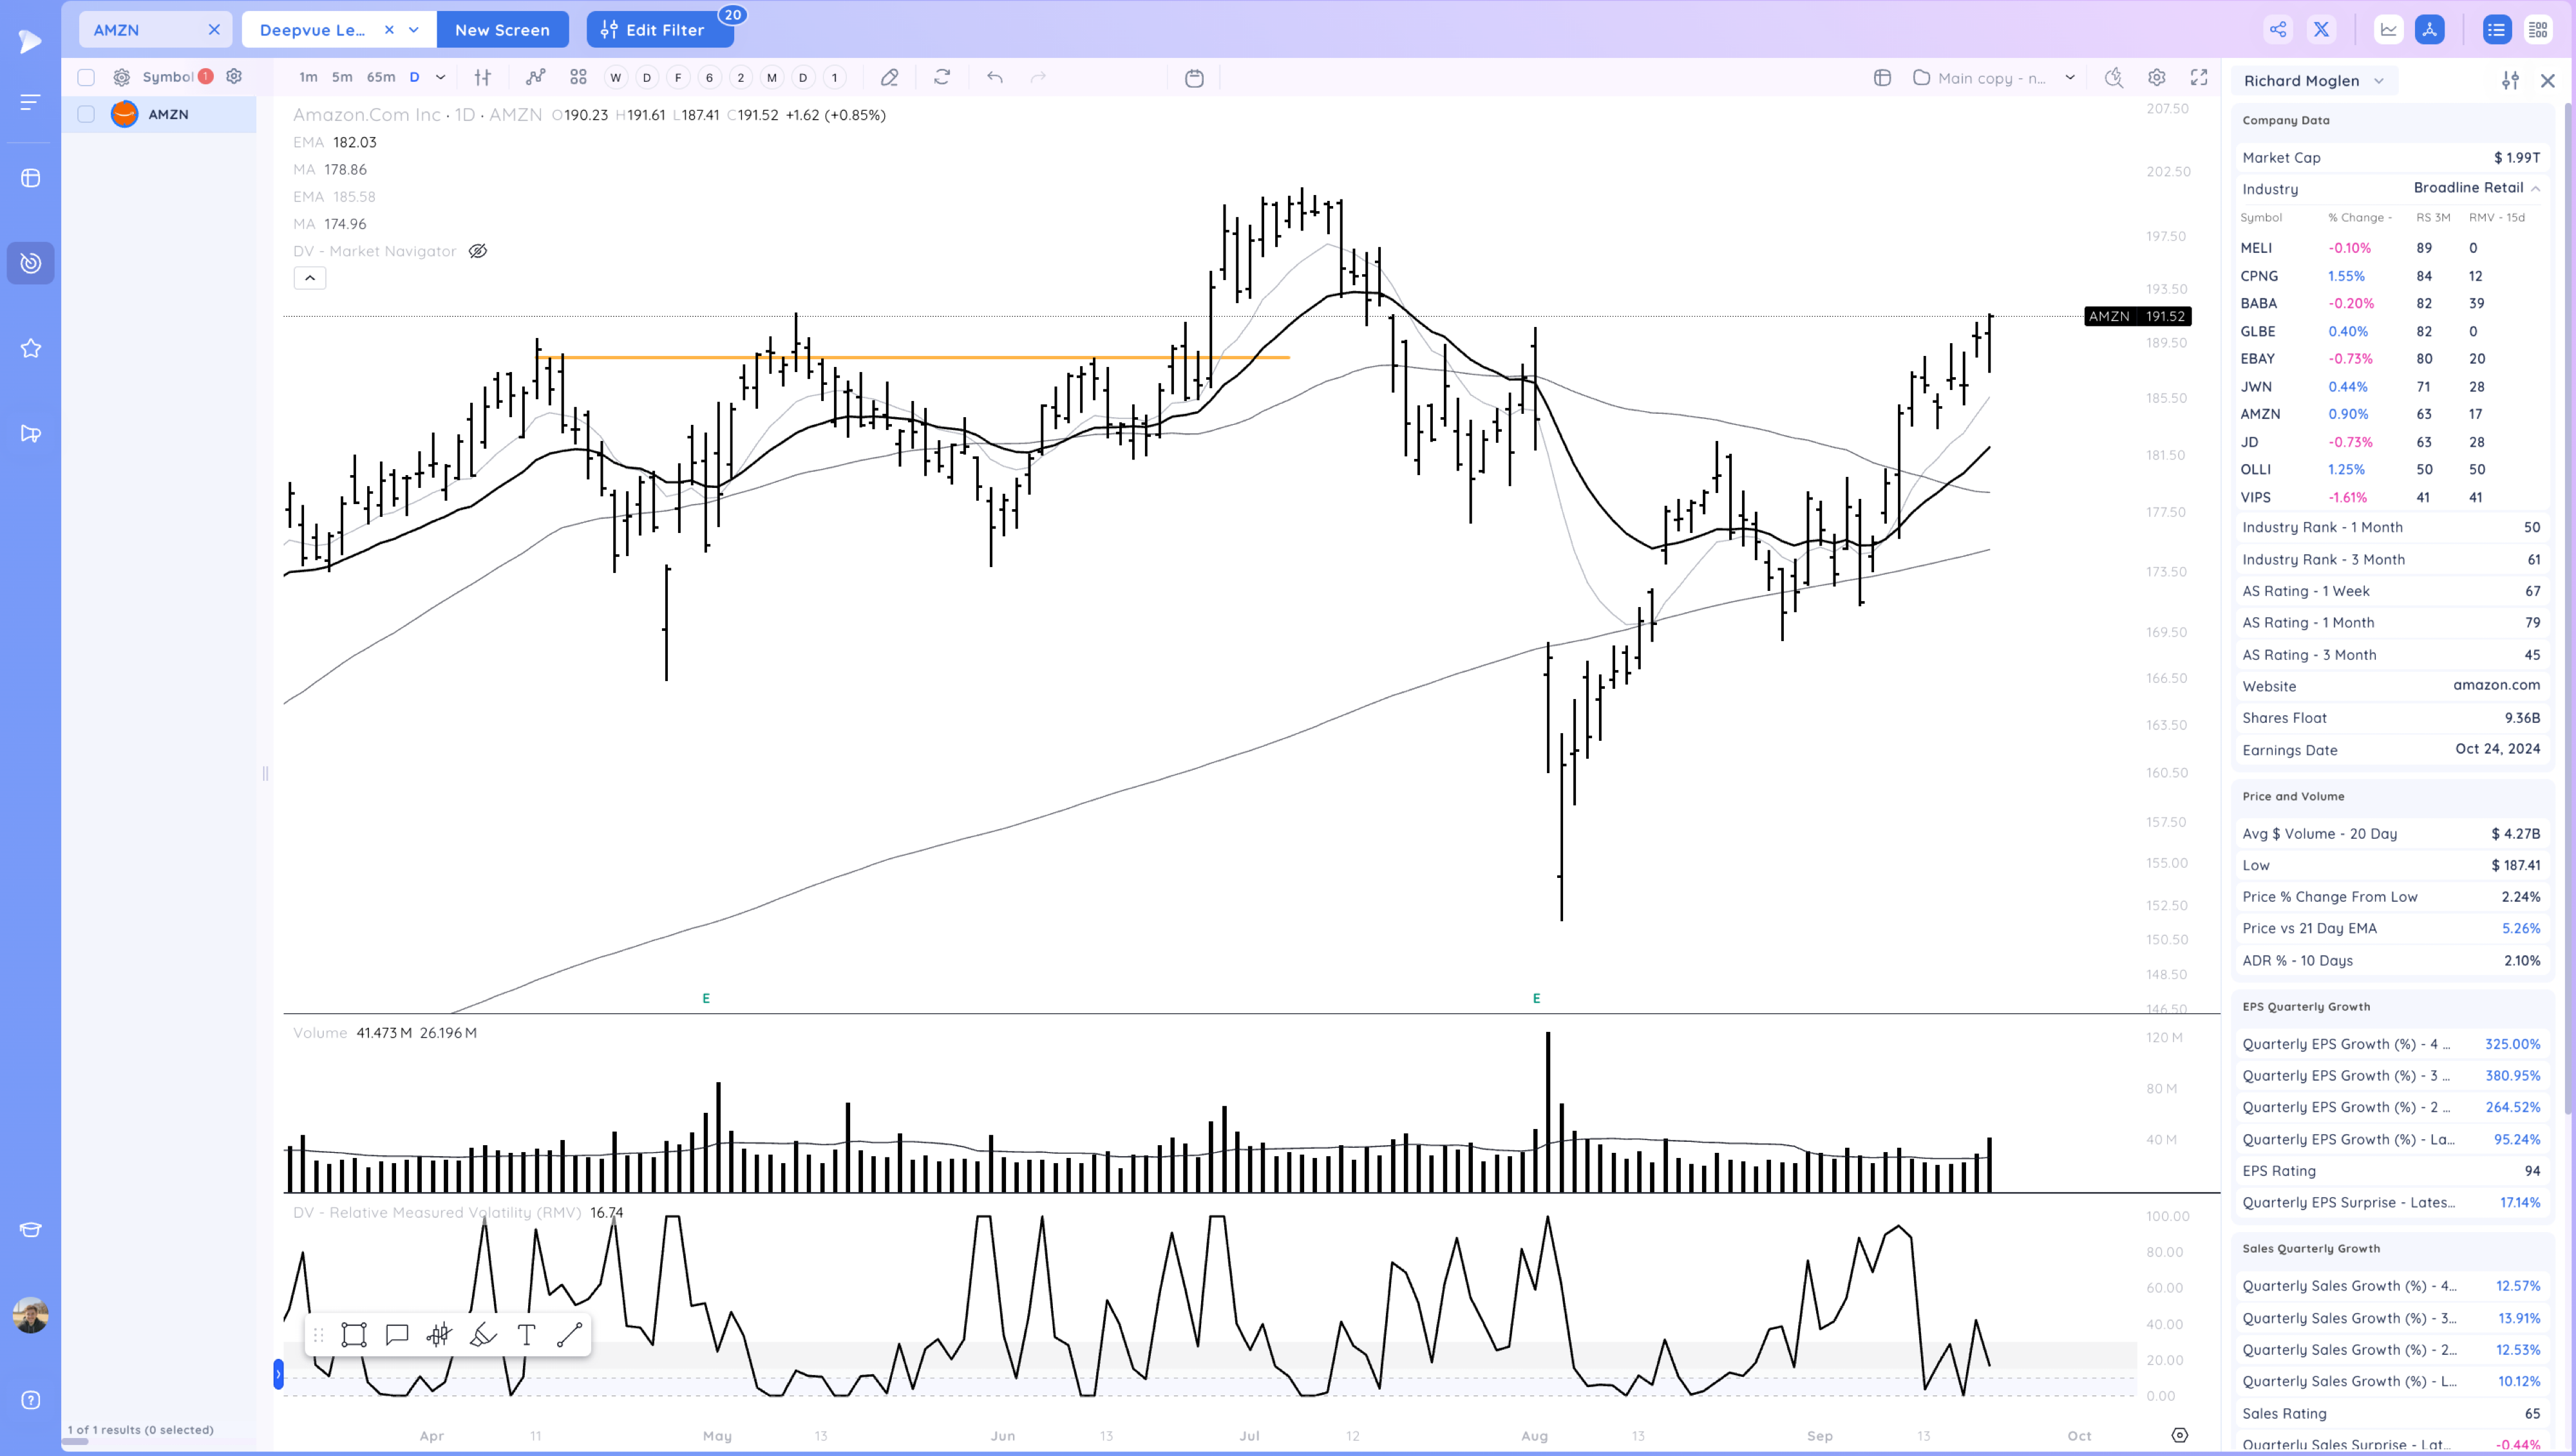This screenshot has width=2576, height=1456.
Task: Toggle the select-all checkbox in symbol header
Action: (86, 77)
